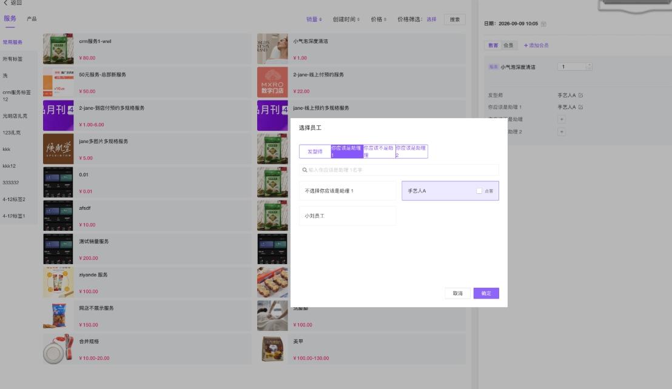Sort services by 销量
This screenshot has height=389, width=672.
[314, 19]
